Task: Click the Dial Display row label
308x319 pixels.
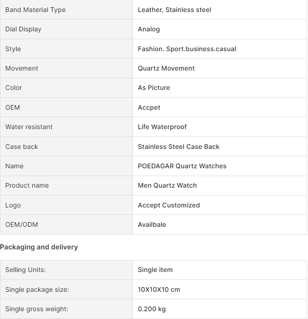Action: 23,29
